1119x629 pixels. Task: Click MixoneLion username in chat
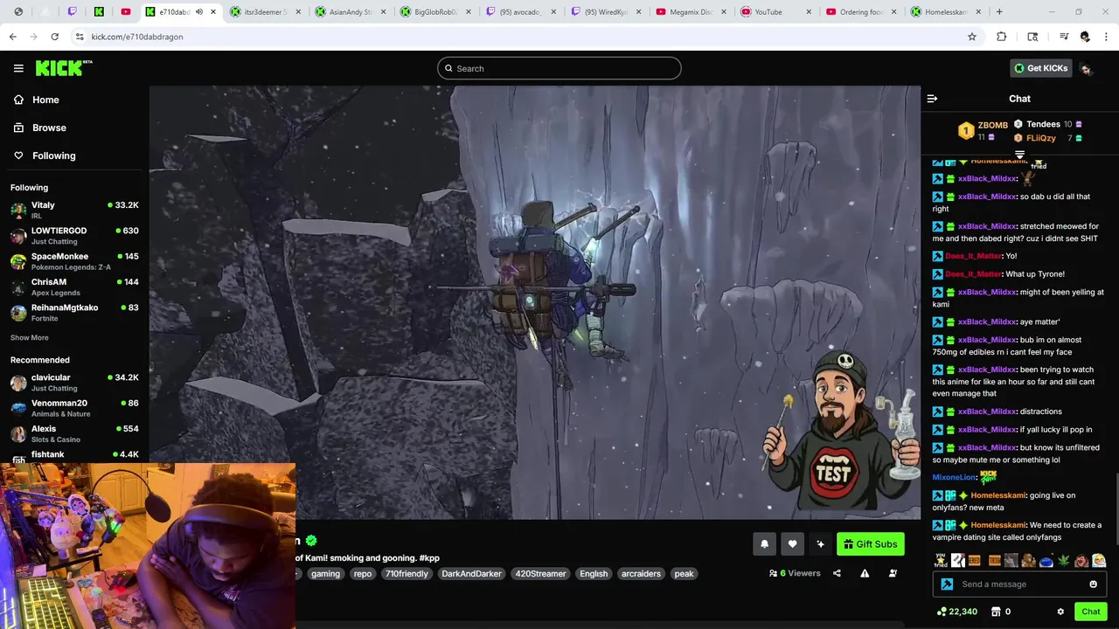954,477
